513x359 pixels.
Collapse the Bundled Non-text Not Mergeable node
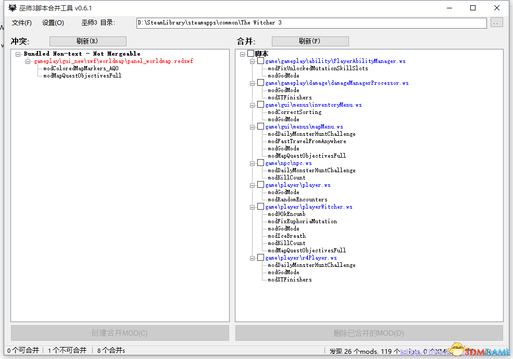pos(18,54)
